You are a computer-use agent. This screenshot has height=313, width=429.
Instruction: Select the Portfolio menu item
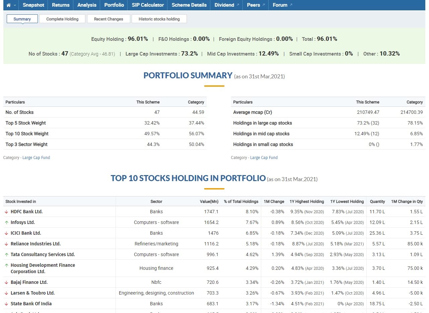[x=114, y=5]
